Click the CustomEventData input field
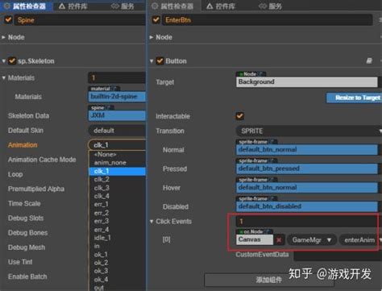Viewport: 382px width, 291px height. [x=338, y=255]
